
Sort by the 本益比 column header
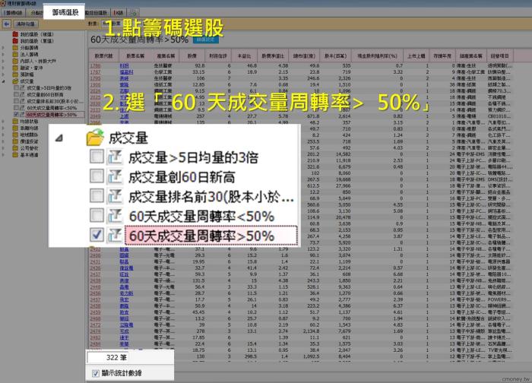click(244, 55)
